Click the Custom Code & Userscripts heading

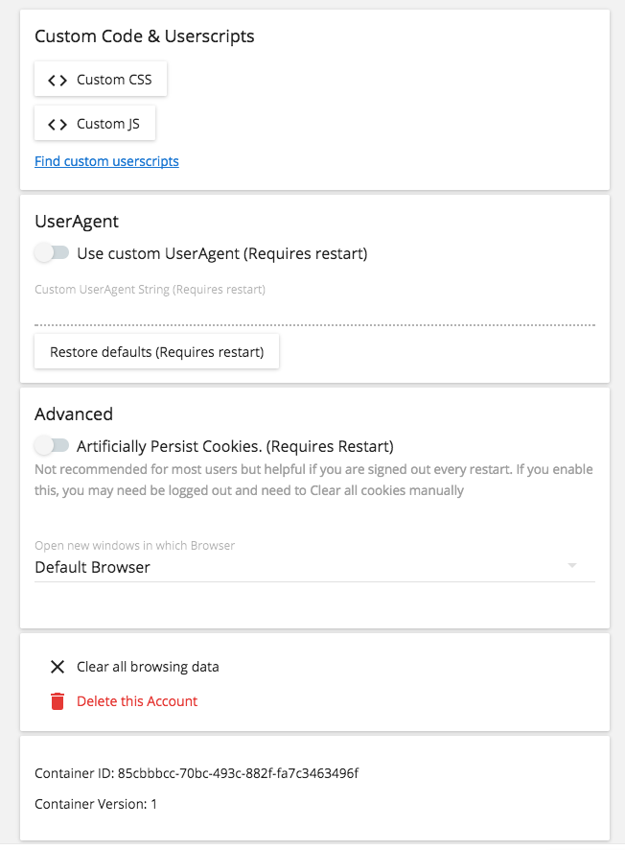(144, 35)
